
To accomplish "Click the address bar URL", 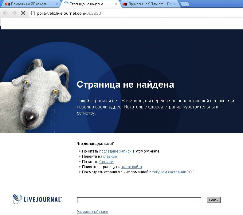I will [69, 13].
